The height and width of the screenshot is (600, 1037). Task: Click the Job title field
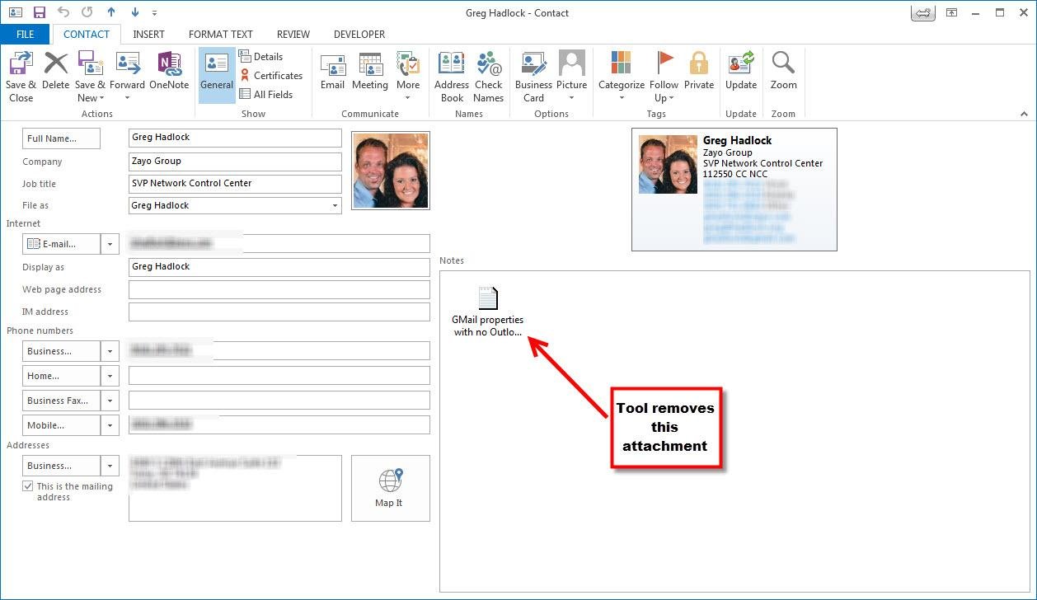point(235,184)
